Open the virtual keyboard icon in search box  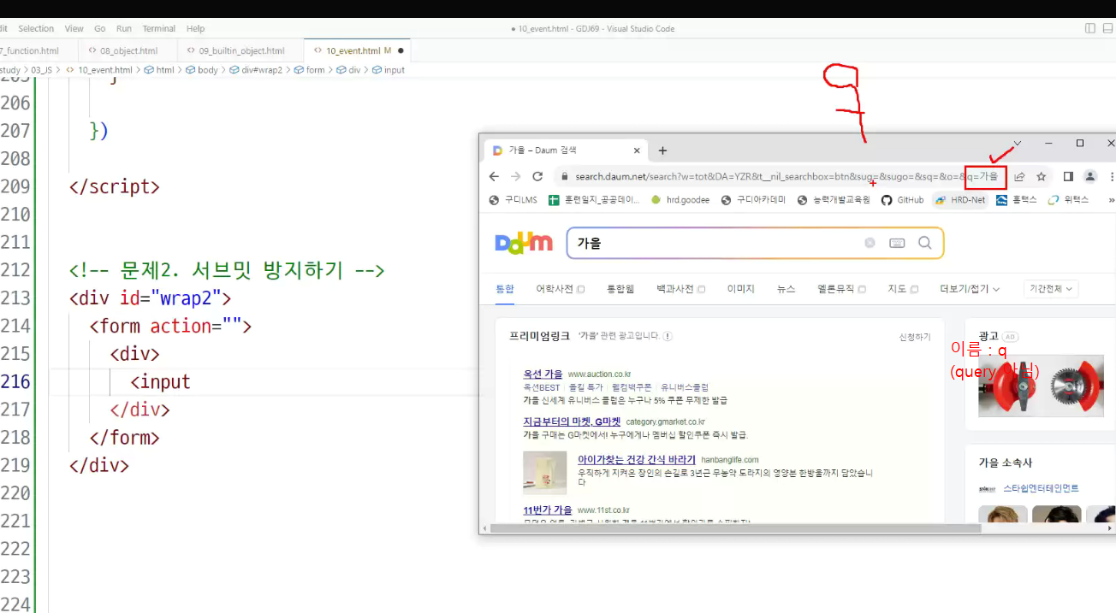point(897,243)
